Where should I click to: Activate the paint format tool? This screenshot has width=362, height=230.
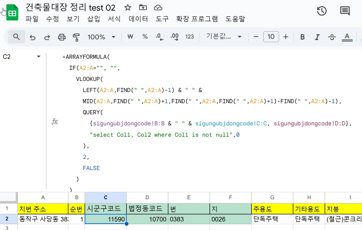[76, 37]
